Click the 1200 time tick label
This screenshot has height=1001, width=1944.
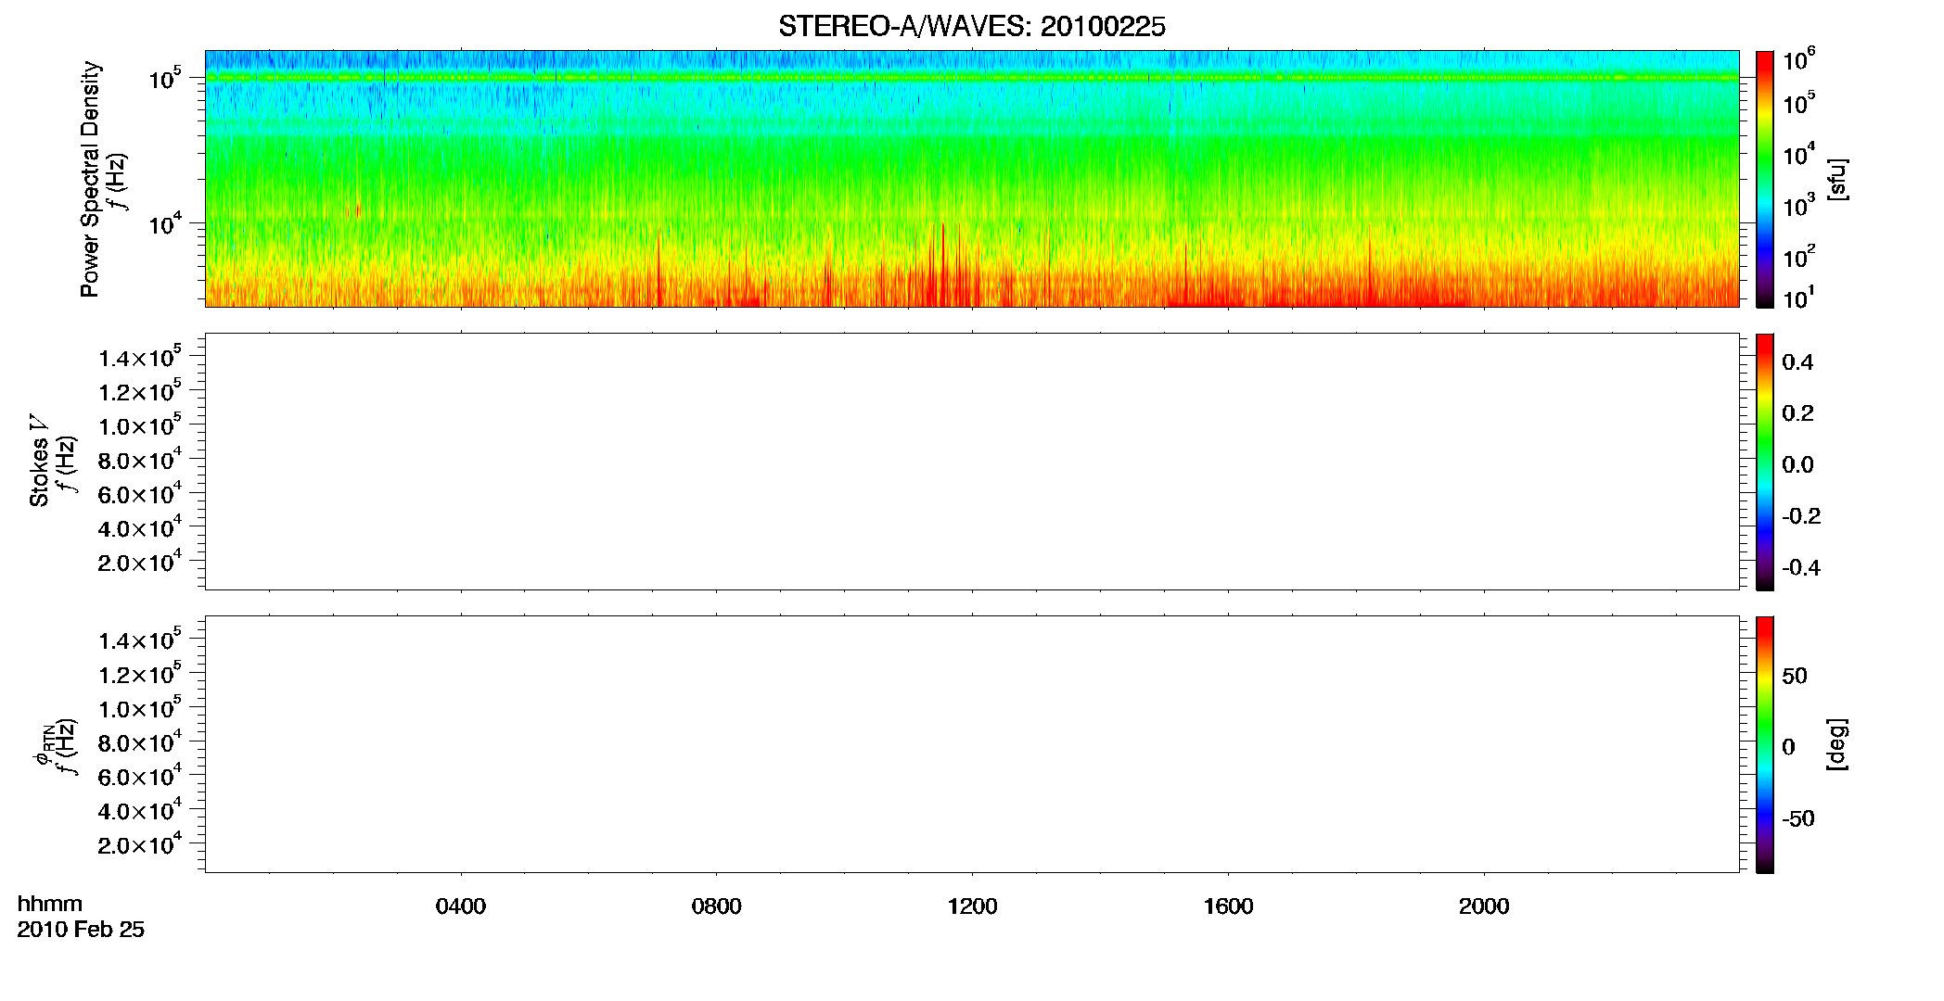pyautogui.click(x=972, y=906)
